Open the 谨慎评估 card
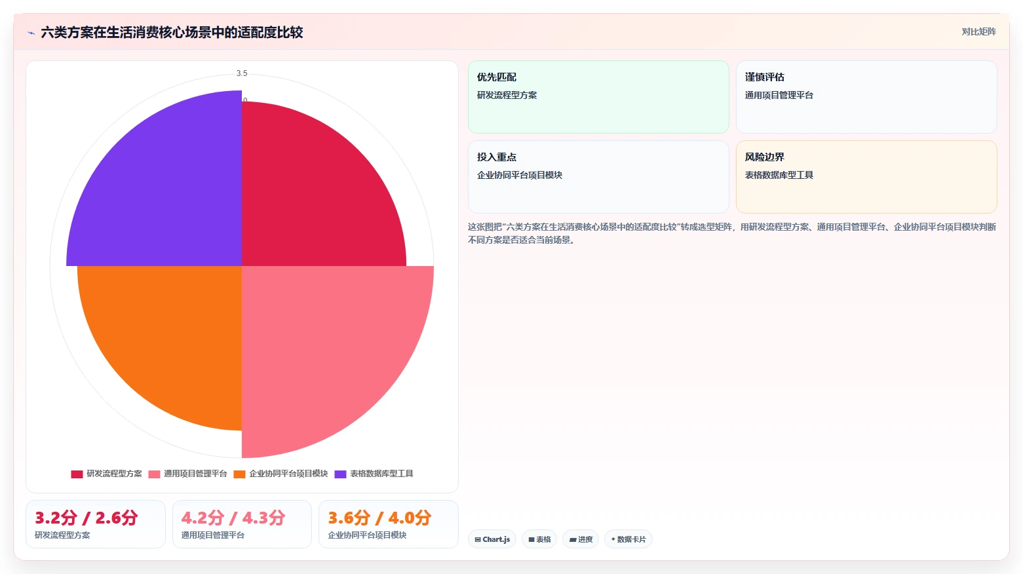This screenshot has height=574, width=1023. tap(866, 97)
